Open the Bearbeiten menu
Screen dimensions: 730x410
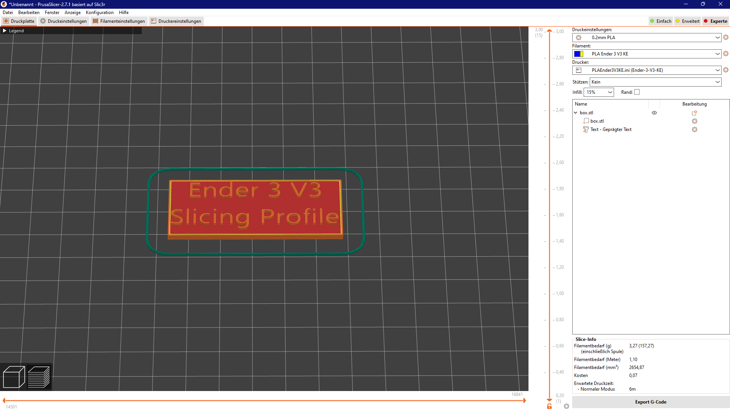(29, 13)
